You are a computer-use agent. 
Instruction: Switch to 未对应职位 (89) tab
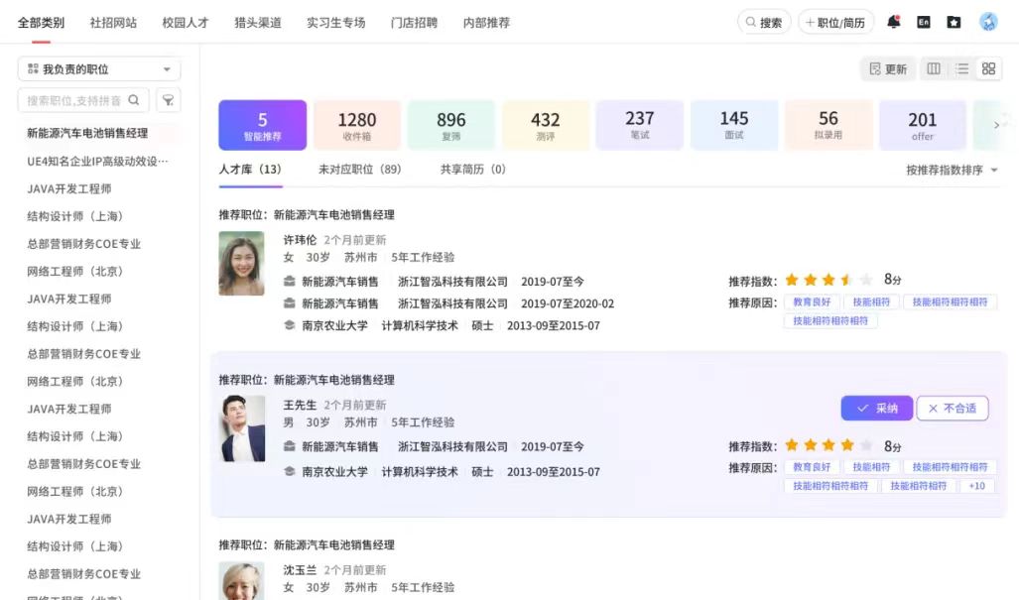tap(360, 170)
